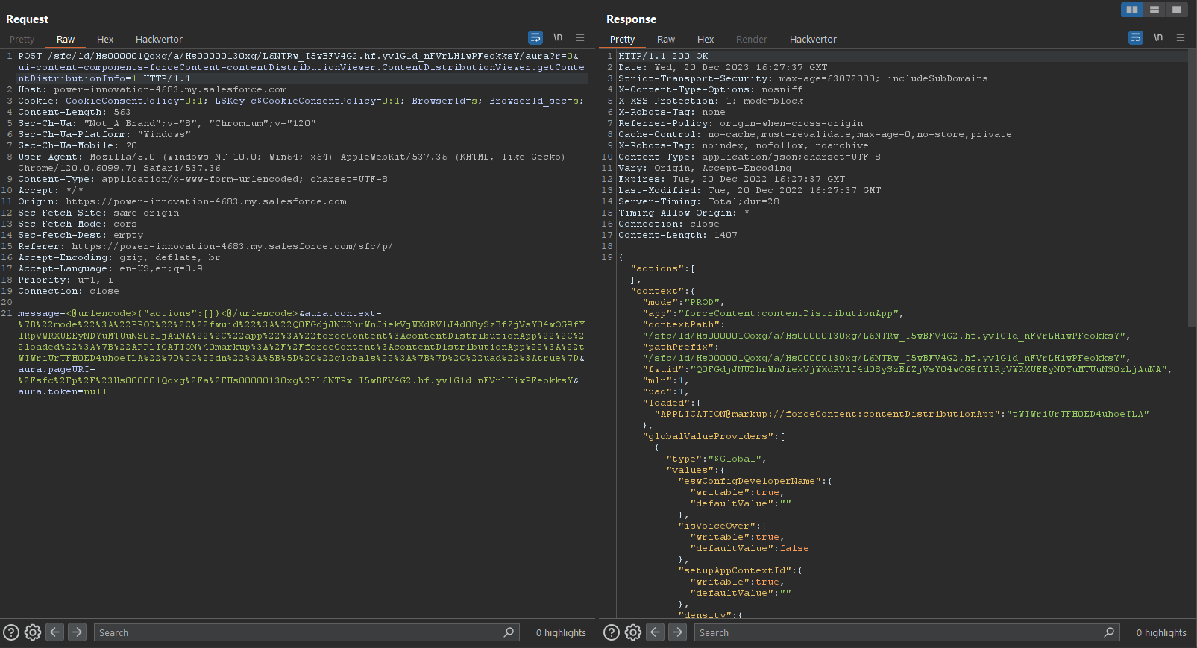Toggle non-printable \n characters in Response pane
The width and height of the screenshot is (1197, 648).
point(1158,37)
